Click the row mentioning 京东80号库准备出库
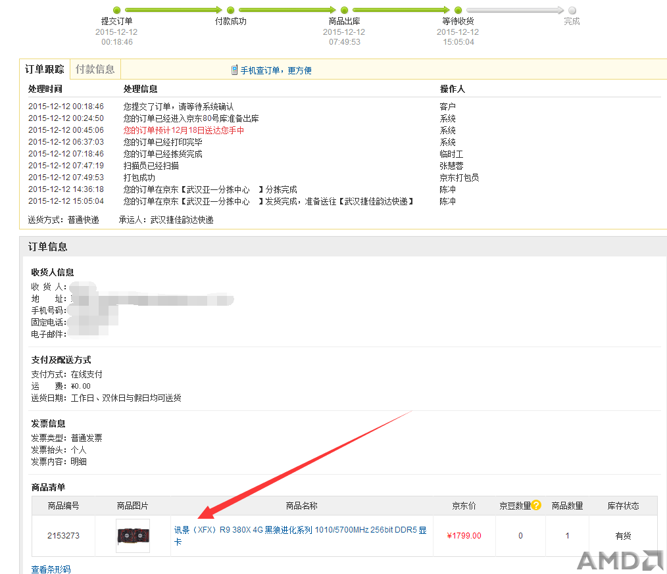Screen dimensions: 667x574 191,118
